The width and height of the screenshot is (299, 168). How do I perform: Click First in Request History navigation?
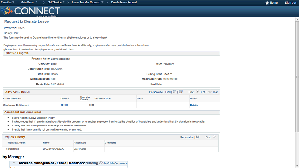pyautogui.click(x=208, y=137)
